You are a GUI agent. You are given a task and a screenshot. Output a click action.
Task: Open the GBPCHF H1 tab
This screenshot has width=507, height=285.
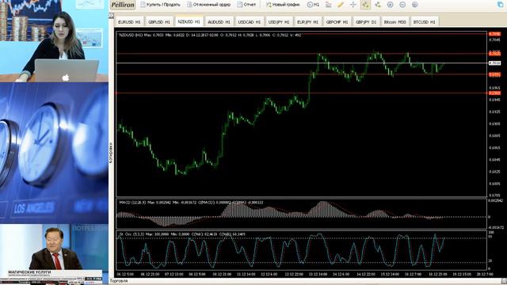(x=337, y=22)
